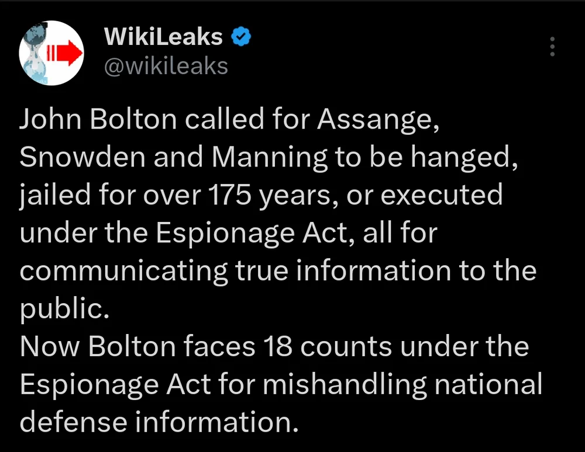Image resolution: width=585 pixels, height=452 pixels.
Task: Click the red arrow in the avatar
Action: (67, 54)
